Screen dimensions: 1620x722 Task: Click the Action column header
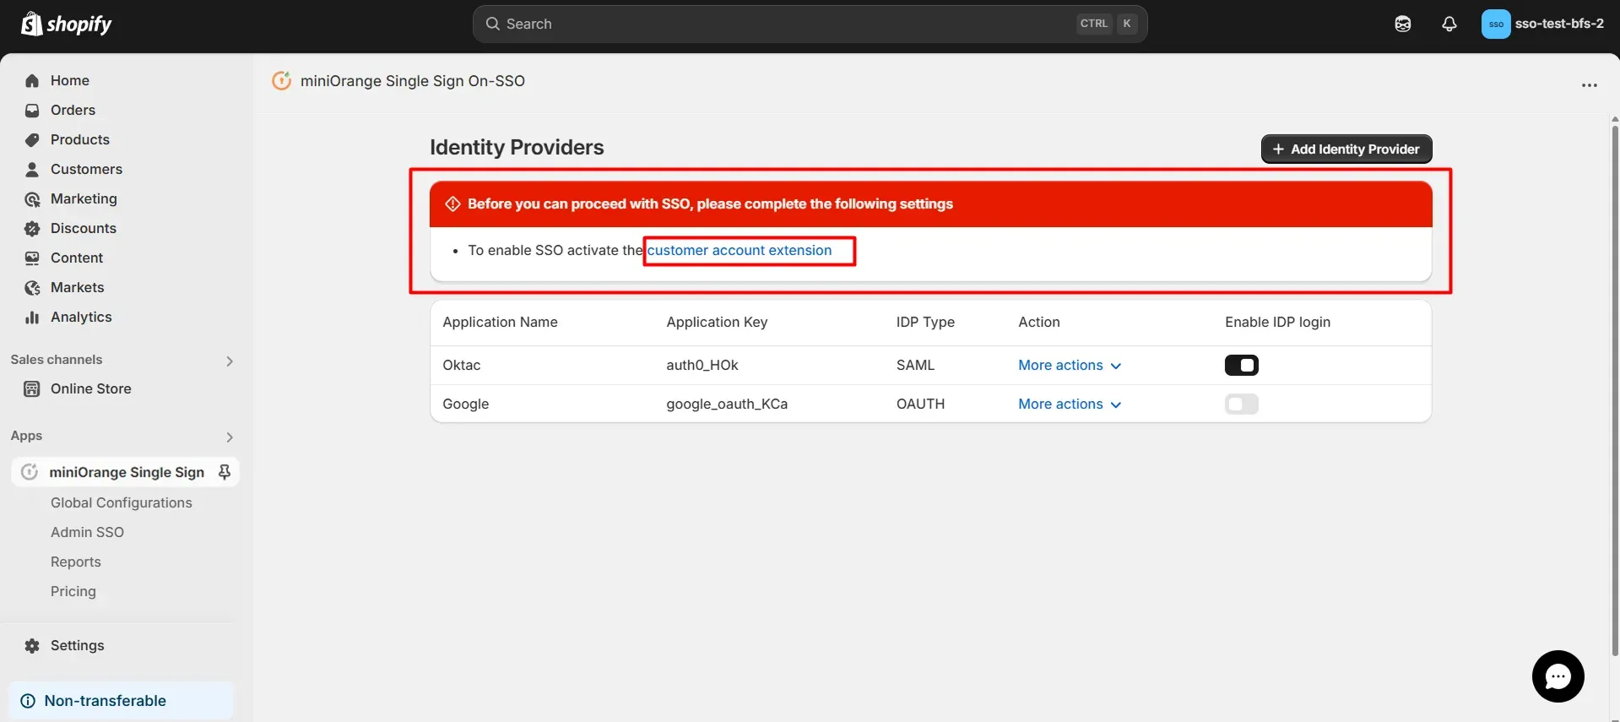click(x=1039, y=322)
